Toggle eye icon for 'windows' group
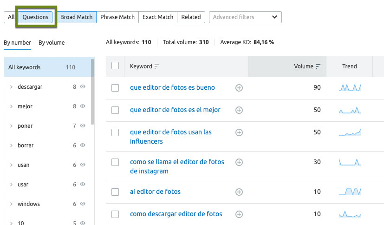 pos(83,204)
